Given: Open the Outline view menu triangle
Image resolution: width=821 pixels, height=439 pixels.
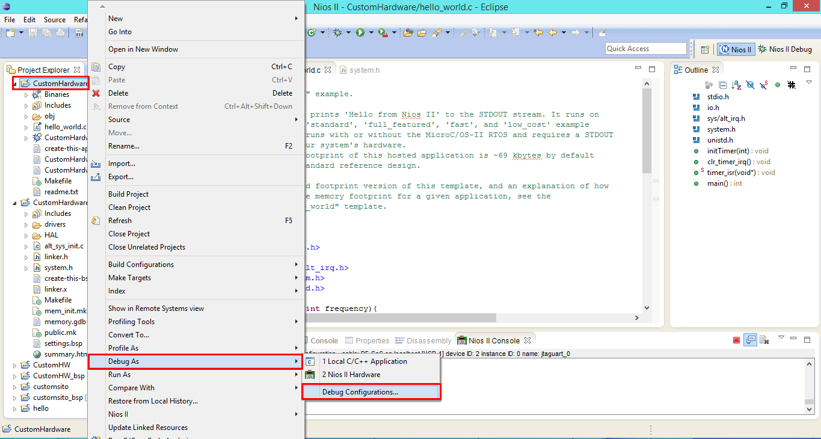Looking at the screenshot, I should click(x=808, y=82).
